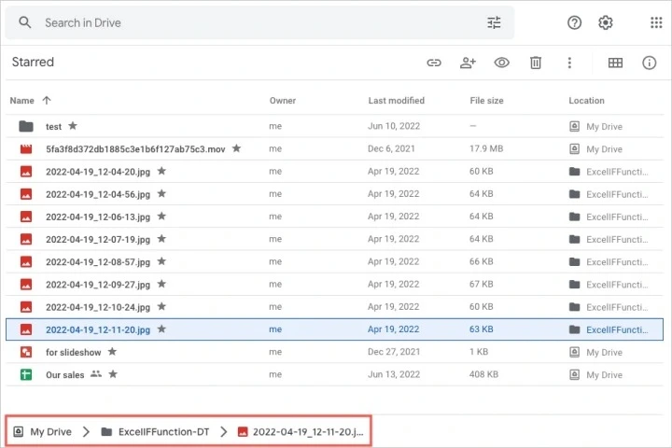This screenshot has width=672, height=448.
Task: Select file 2022-04-19_12-10-24.jpg
Action: point(98,307)
